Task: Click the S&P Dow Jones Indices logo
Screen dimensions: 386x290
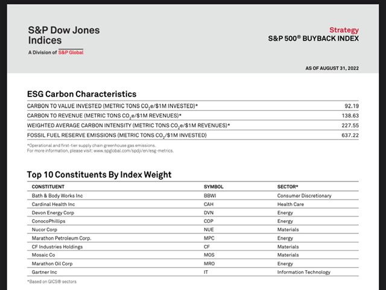Action: [64, 35]
